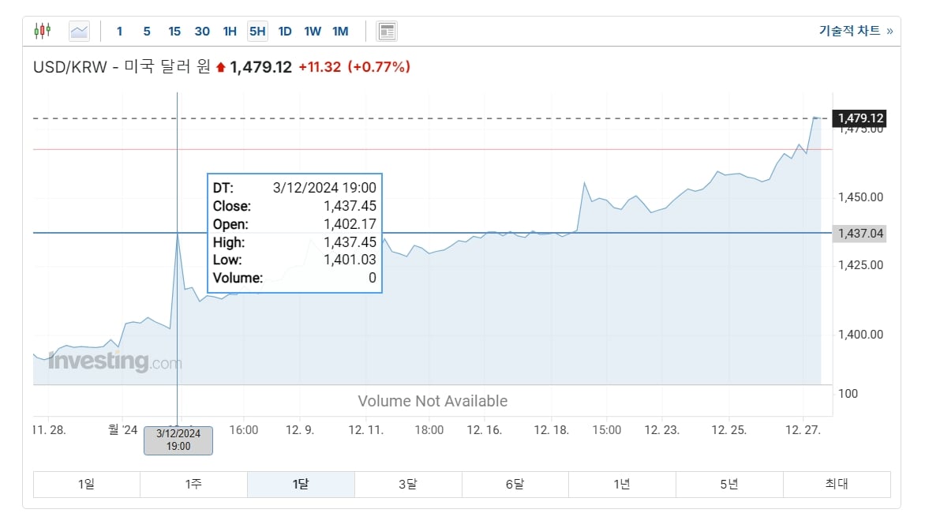Pick the 1M interval
Screen dimensions: 925x528
pos(340,32)
